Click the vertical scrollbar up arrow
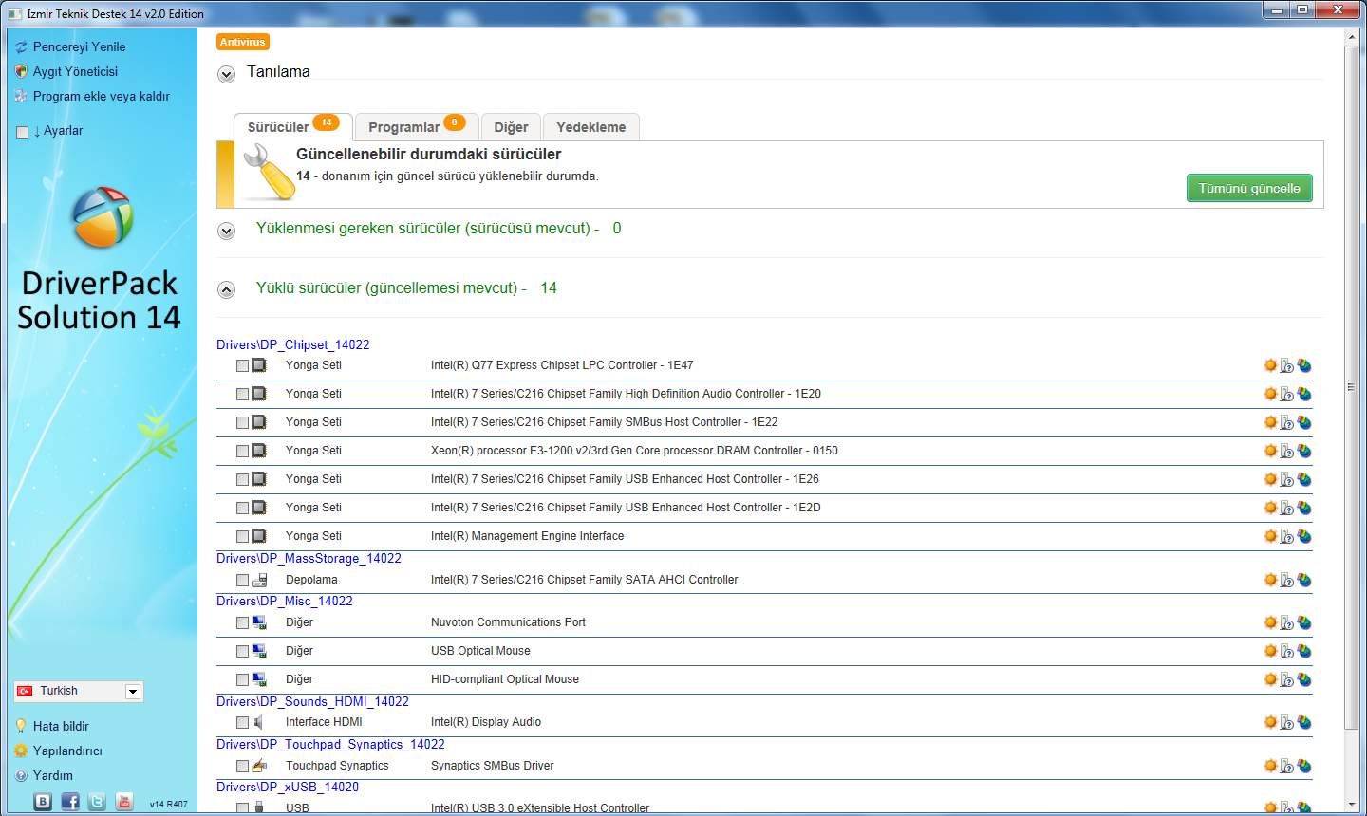Image resolution: width=1367 pixels, height=816 pixels. pyautogui.click(x=1352, y=37)
